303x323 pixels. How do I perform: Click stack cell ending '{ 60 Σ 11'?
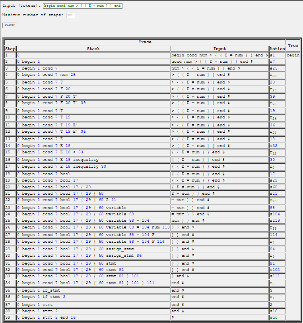[93, 200]
